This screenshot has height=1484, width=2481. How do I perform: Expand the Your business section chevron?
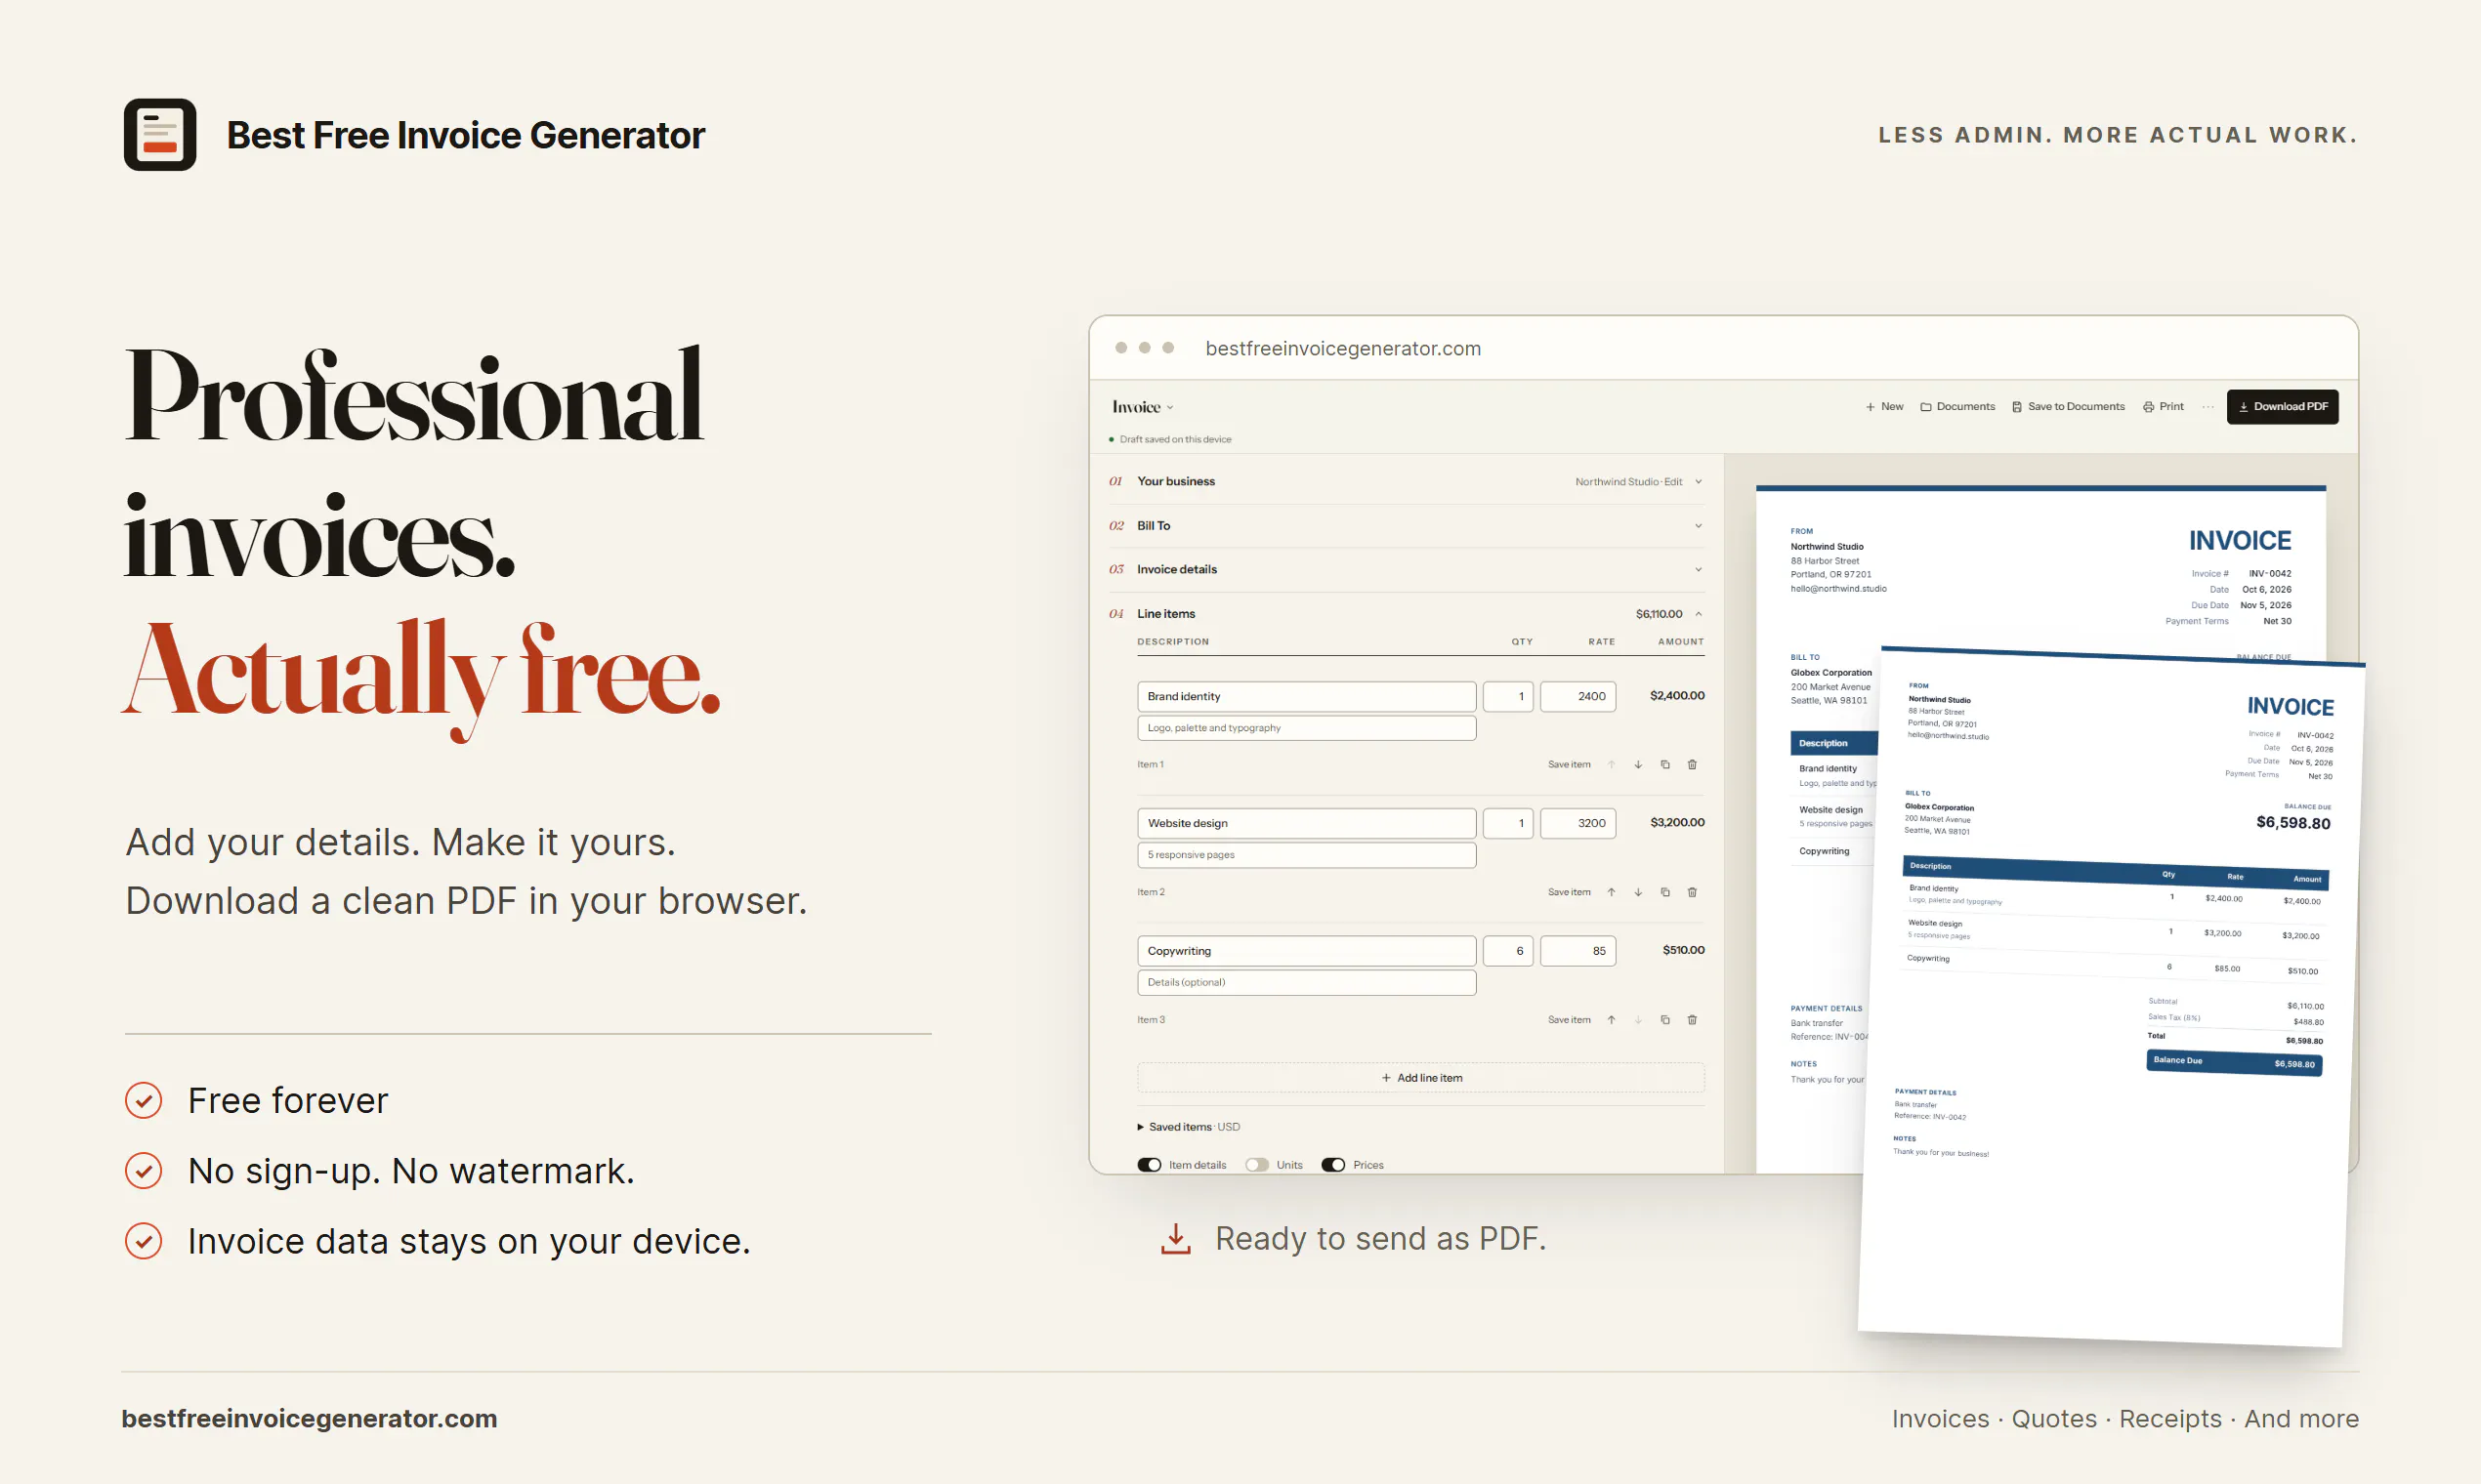coord(1698,482)
